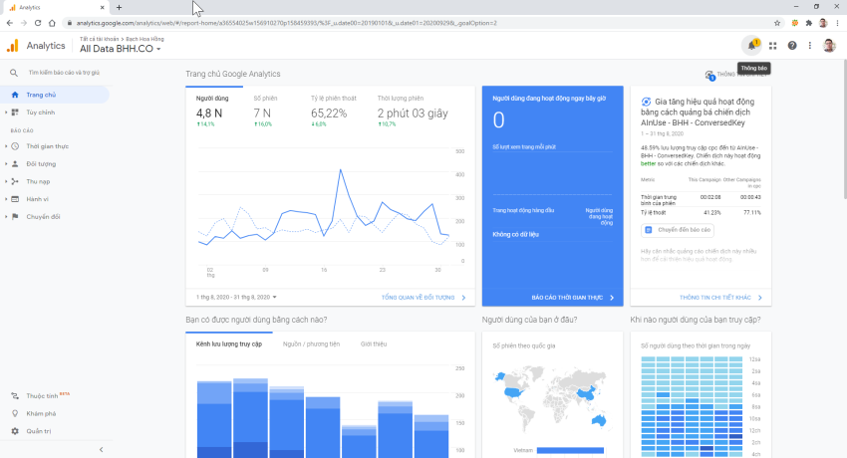Click the Google Analytics logo
The height and width of the screenshot is (458, 847).
[12, 46]
